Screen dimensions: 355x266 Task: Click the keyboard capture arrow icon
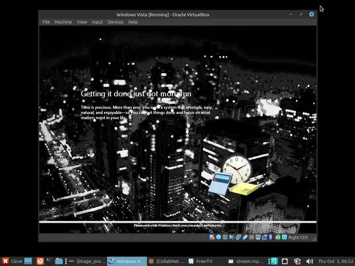pyautogui.click(x=284, y=237)
